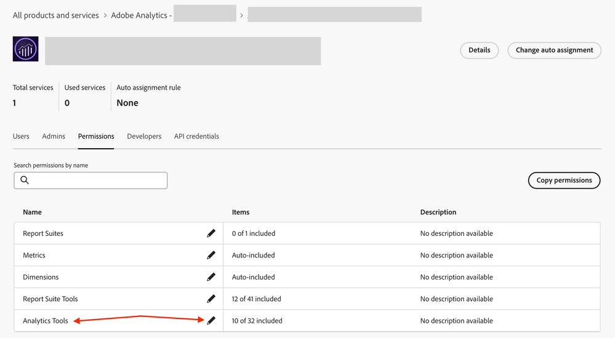
Task: Click the pencil icon for Metrics
Action: click(x=211, y=255)
